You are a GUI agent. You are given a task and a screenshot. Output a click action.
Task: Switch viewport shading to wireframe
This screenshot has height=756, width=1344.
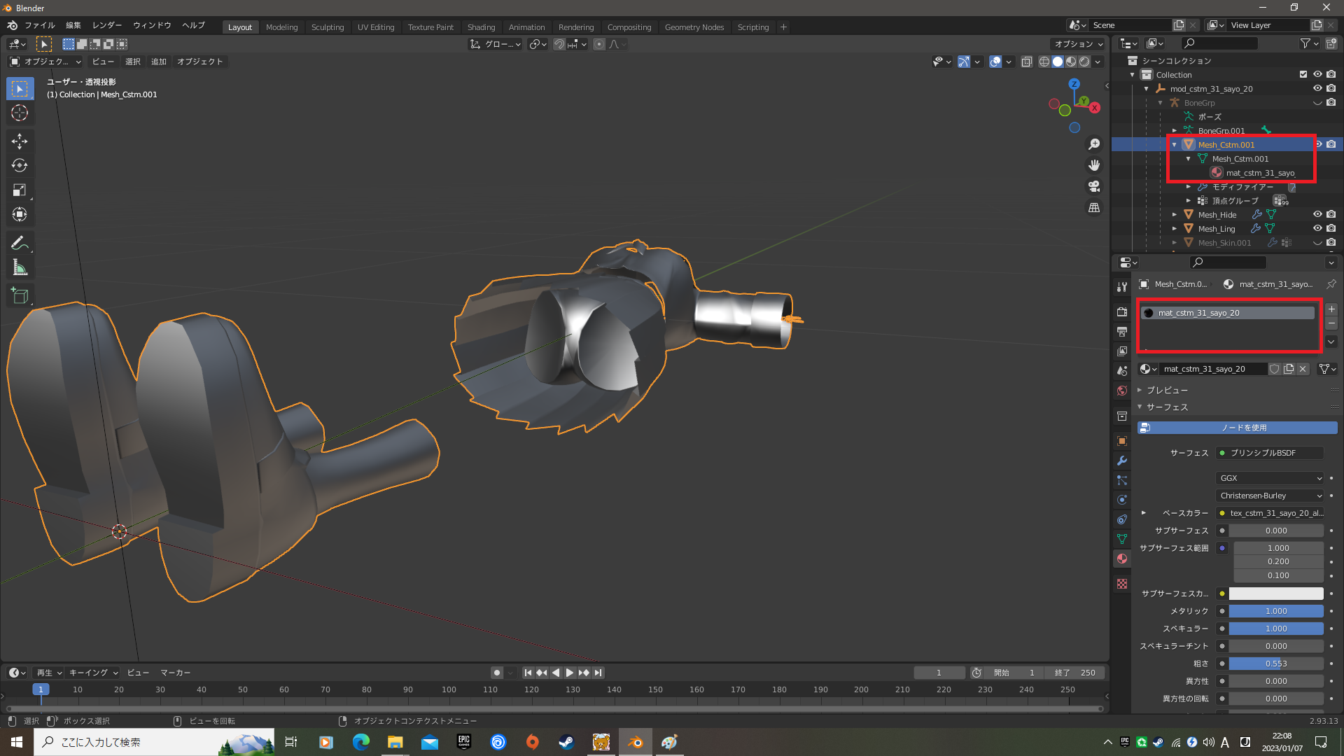(x=1044, y=62)
